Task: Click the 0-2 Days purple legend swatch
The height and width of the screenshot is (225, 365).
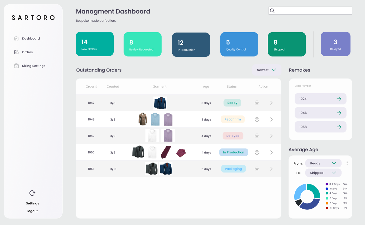Action: point(327,184)
